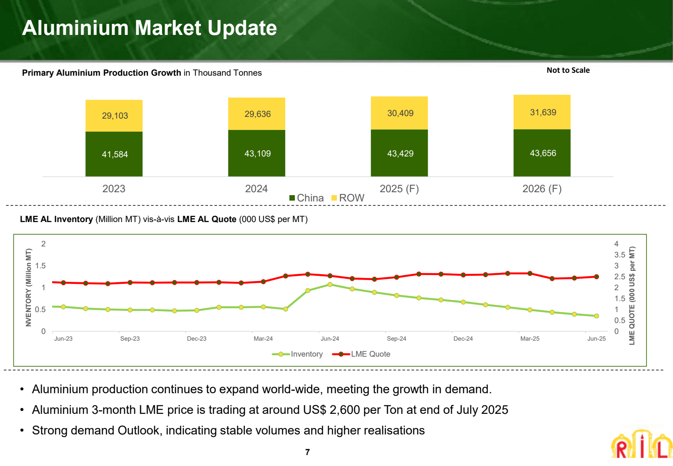The height and width of the screenshot is (466, 673).
Task: Click the Inventory legend line marker
Action: [x=281, y=354]
